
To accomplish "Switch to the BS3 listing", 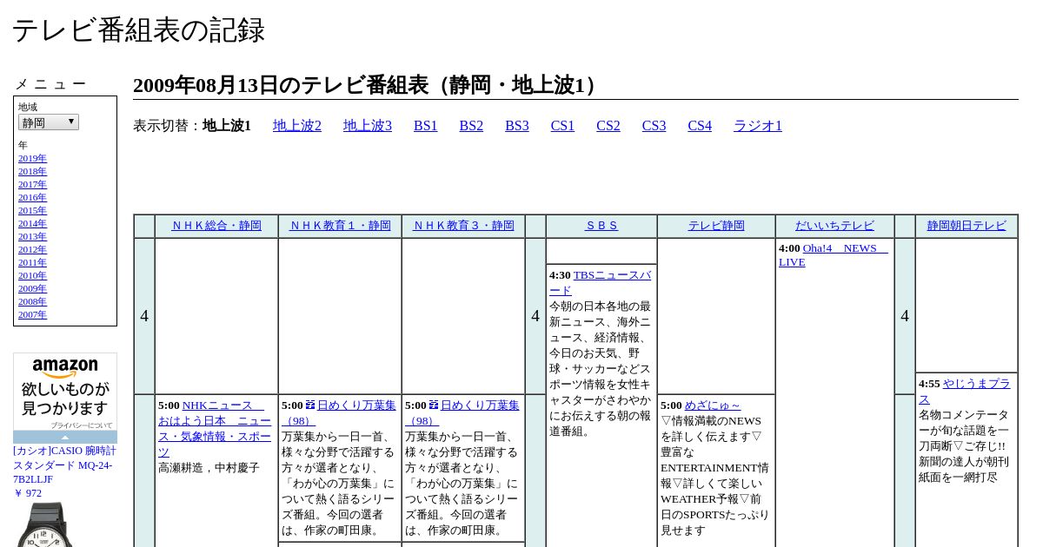I will [517, 126].
